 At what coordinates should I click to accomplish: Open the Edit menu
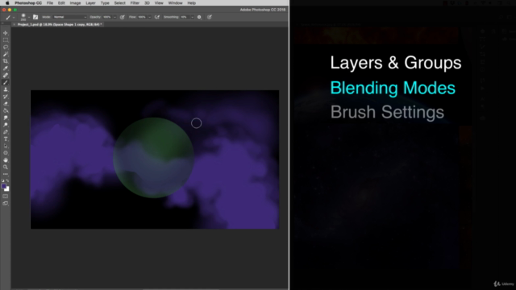pos(61,3)
